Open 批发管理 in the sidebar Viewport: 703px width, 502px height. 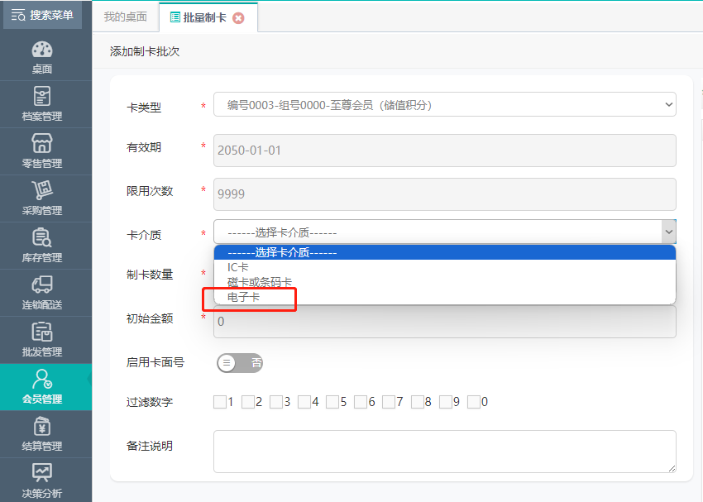coord(42,340)
